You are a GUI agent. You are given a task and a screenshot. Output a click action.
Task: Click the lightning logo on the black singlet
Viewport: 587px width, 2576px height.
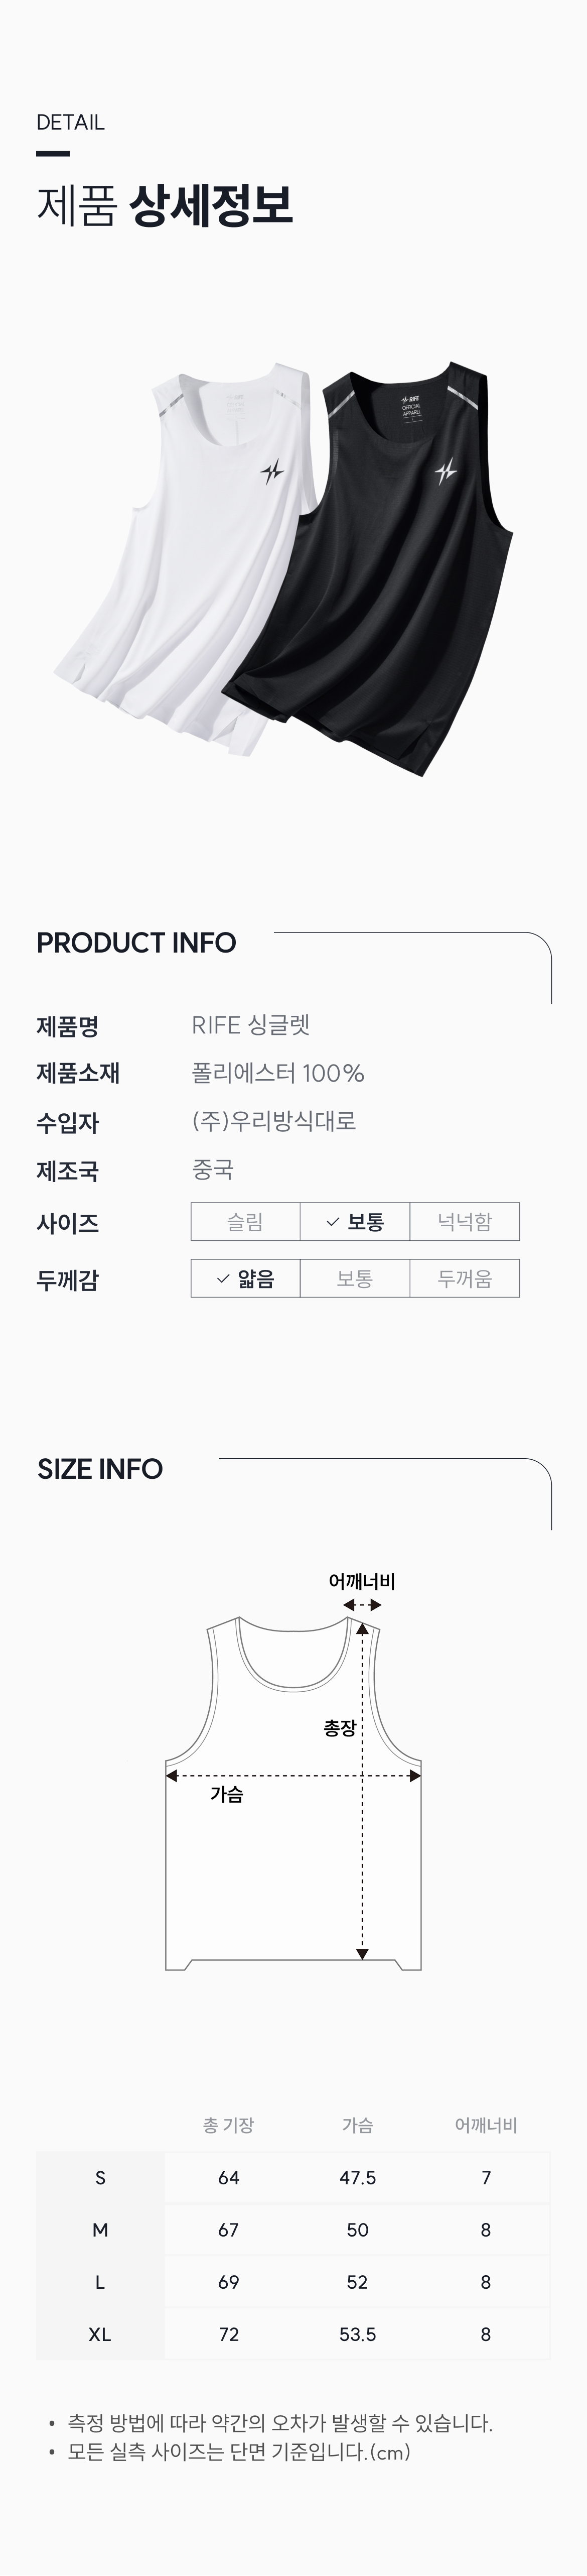click(x=446, y=471)
